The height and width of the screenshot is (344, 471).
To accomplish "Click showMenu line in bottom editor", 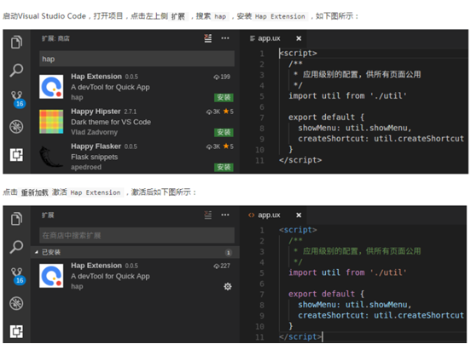I will [x=354, y=305].
